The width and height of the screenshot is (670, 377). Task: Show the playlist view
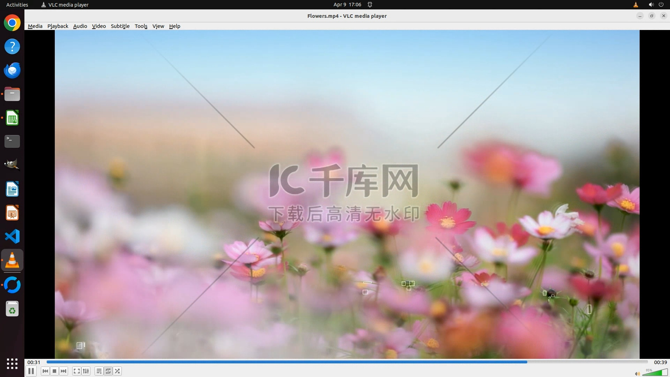(99, 371)
